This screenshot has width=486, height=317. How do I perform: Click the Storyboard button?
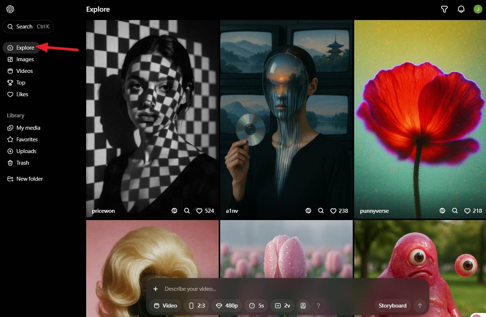393,306
